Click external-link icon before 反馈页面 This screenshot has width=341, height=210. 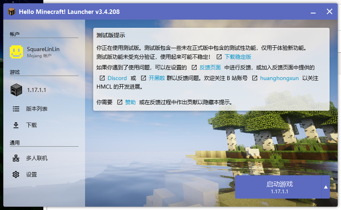194,67
